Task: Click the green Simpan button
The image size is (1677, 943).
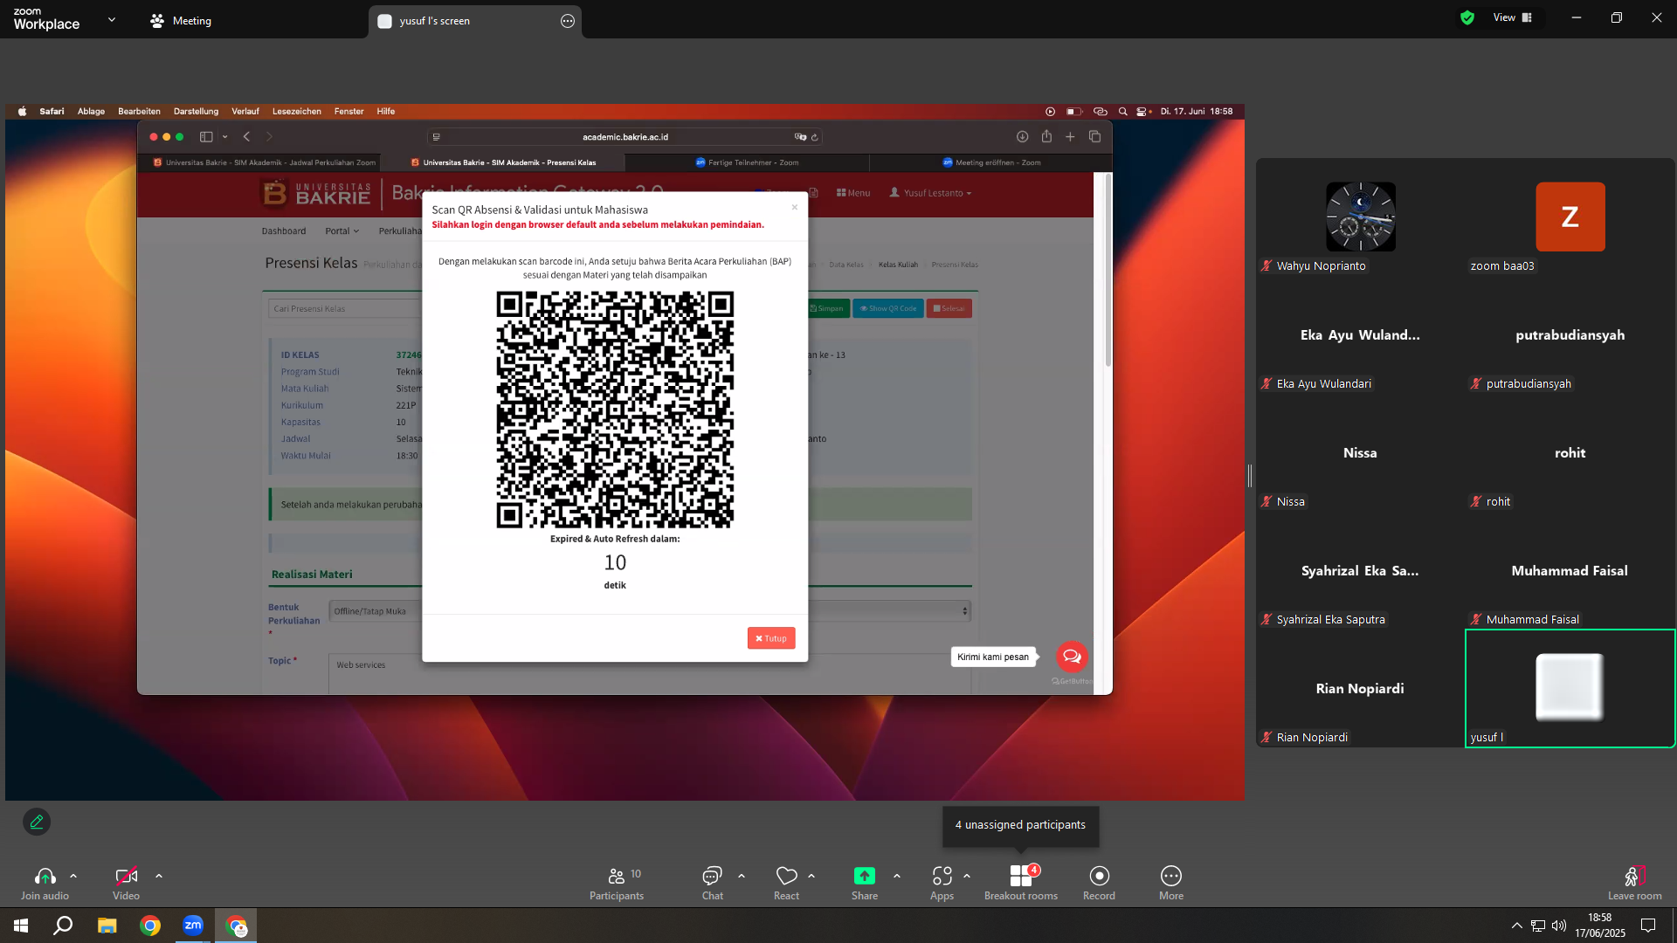Action: [826, 308]
